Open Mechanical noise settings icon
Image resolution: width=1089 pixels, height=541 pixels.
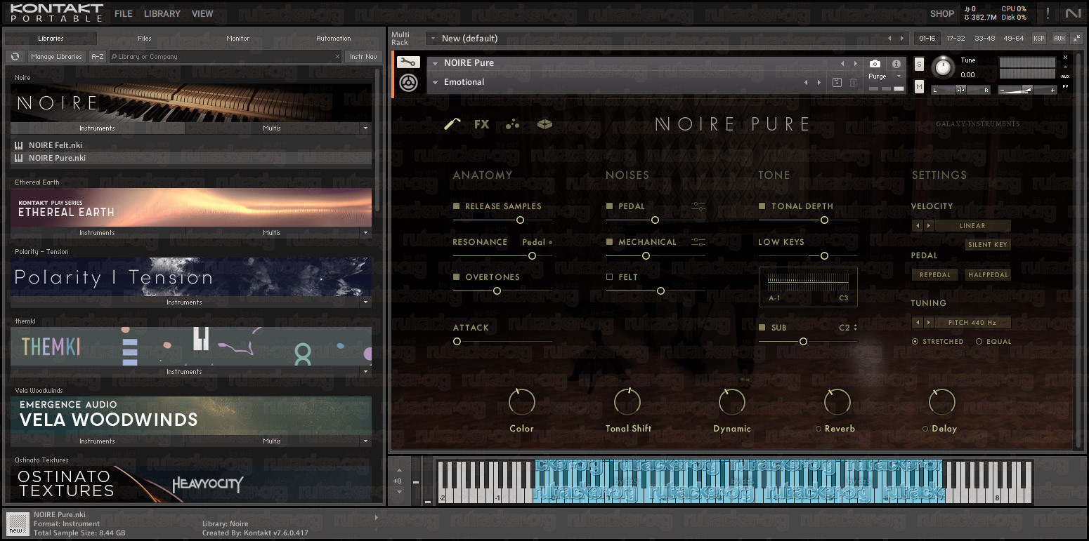pos(698,242)
